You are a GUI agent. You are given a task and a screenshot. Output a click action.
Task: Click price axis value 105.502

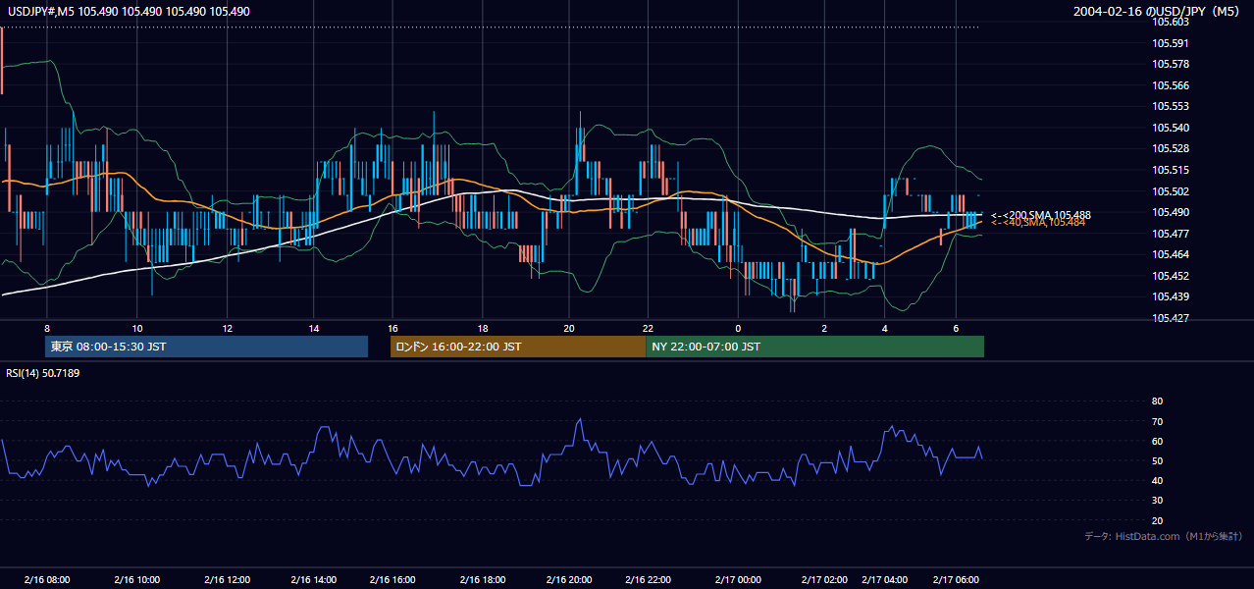1171,191
